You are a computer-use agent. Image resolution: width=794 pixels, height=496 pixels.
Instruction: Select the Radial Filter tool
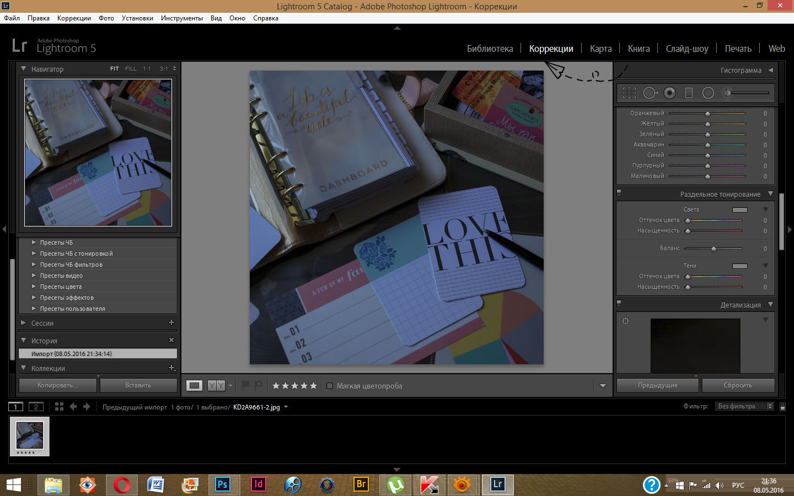[709, 93]
